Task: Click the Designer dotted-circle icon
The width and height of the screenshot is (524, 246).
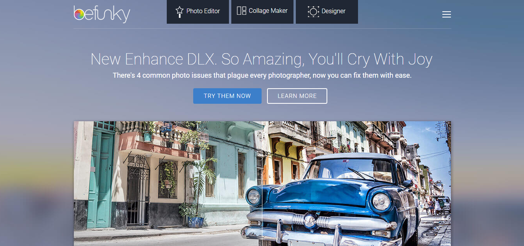Action: (x=313, y=12)
